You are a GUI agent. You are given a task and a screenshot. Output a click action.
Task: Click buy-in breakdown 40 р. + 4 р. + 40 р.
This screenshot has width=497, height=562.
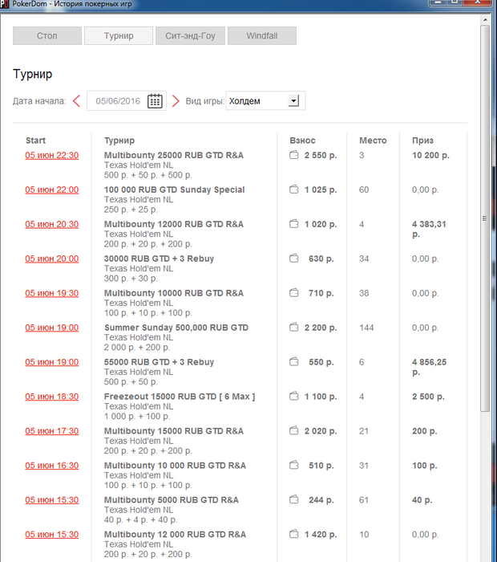(x=140, y=519)
